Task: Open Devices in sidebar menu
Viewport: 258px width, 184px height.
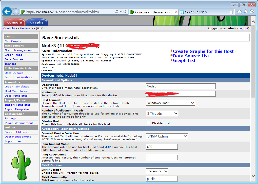Action: coord(11,64)
